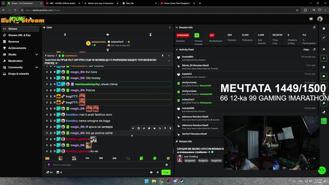The width and height of the screenshot is (329, 185).
Task: Expand the Community sidebar submenu
Action: [36, 67]
